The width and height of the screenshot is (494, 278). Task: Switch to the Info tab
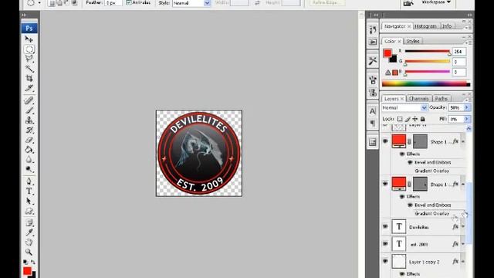[x=447, y=26]
